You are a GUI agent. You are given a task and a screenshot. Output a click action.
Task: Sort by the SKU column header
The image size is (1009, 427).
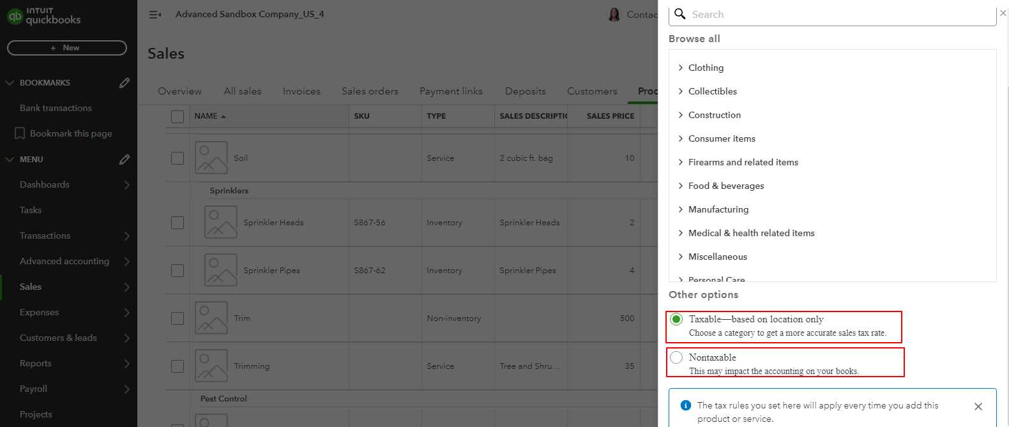[x=361, y=116]
